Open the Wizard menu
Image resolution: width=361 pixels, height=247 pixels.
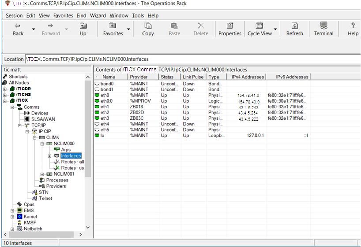(x=98, y=15)
